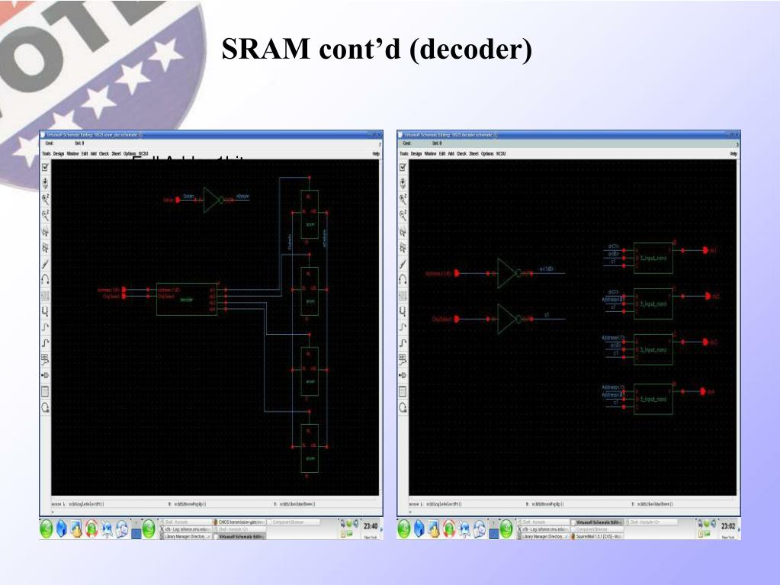Open Check menu in left sram window
Image resolution: width=780 pixels, height=585 pixels.
(104, 154)
